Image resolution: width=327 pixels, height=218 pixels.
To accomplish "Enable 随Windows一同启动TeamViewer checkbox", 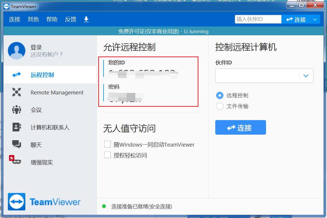I will point(107,144).
